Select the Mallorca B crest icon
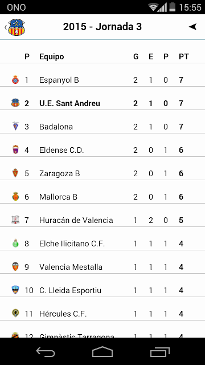205x365 pixels. 15,197
